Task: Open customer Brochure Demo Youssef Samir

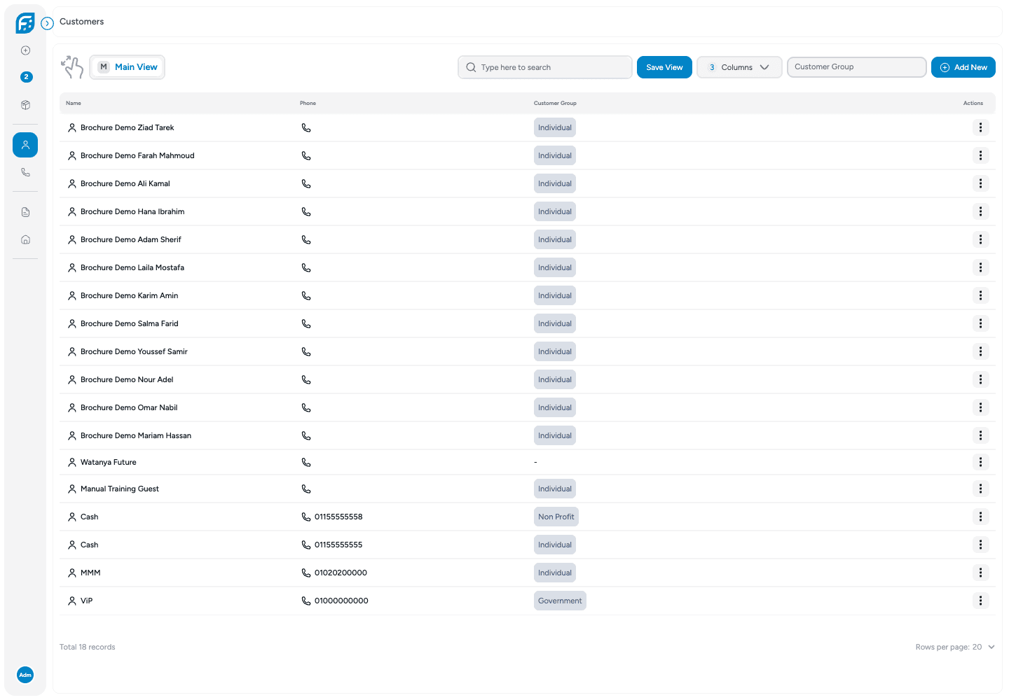Action: click(134, 351)
